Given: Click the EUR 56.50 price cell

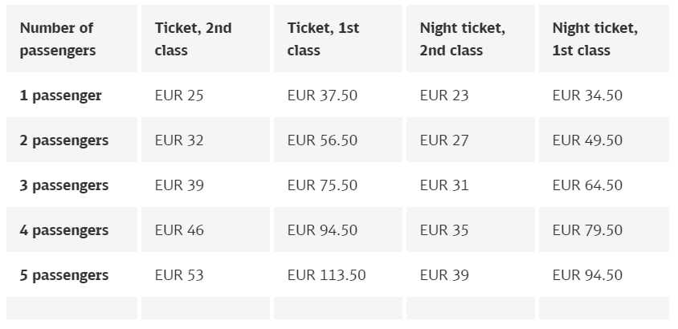Looking at the screenshot, I should tap(322, 140).
